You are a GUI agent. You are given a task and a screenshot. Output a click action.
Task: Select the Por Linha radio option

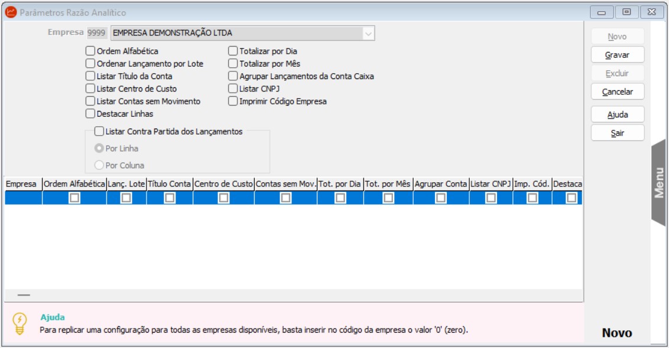point(99,148)
